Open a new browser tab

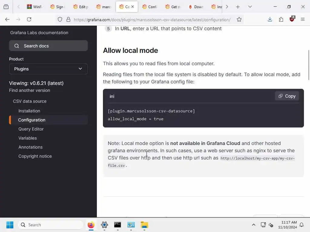click(238, 7)
